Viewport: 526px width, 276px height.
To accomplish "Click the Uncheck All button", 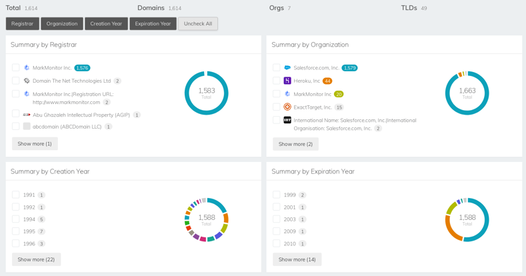I will [x=198, y=23].
